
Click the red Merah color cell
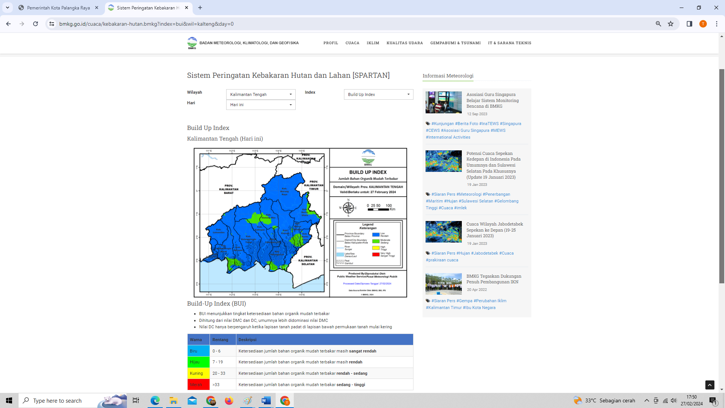pyautogui.click(x=199, y=385)
